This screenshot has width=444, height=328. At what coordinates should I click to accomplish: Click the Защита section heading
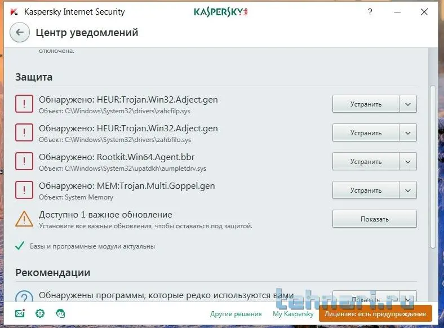point(34,77)
